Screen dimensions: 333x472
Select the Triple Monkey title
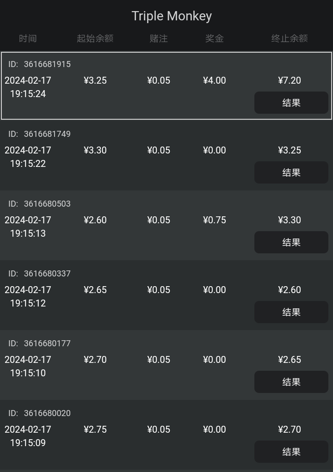pos(172,16)
